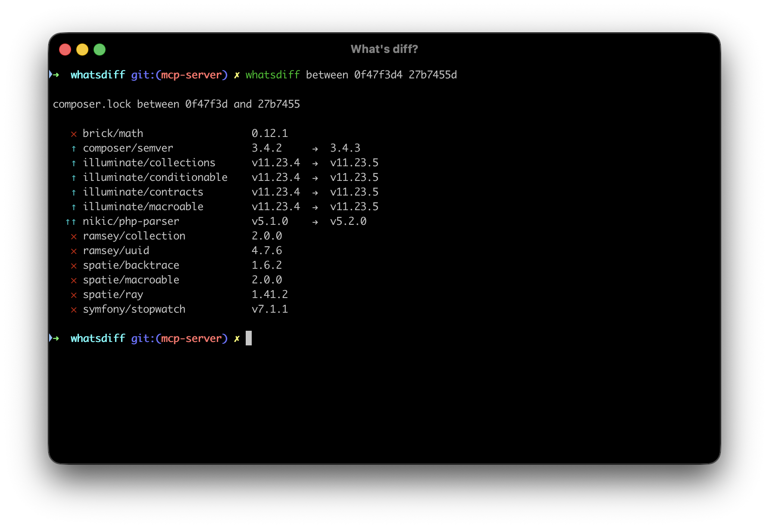Click the green zoom window button

point(100,50)
